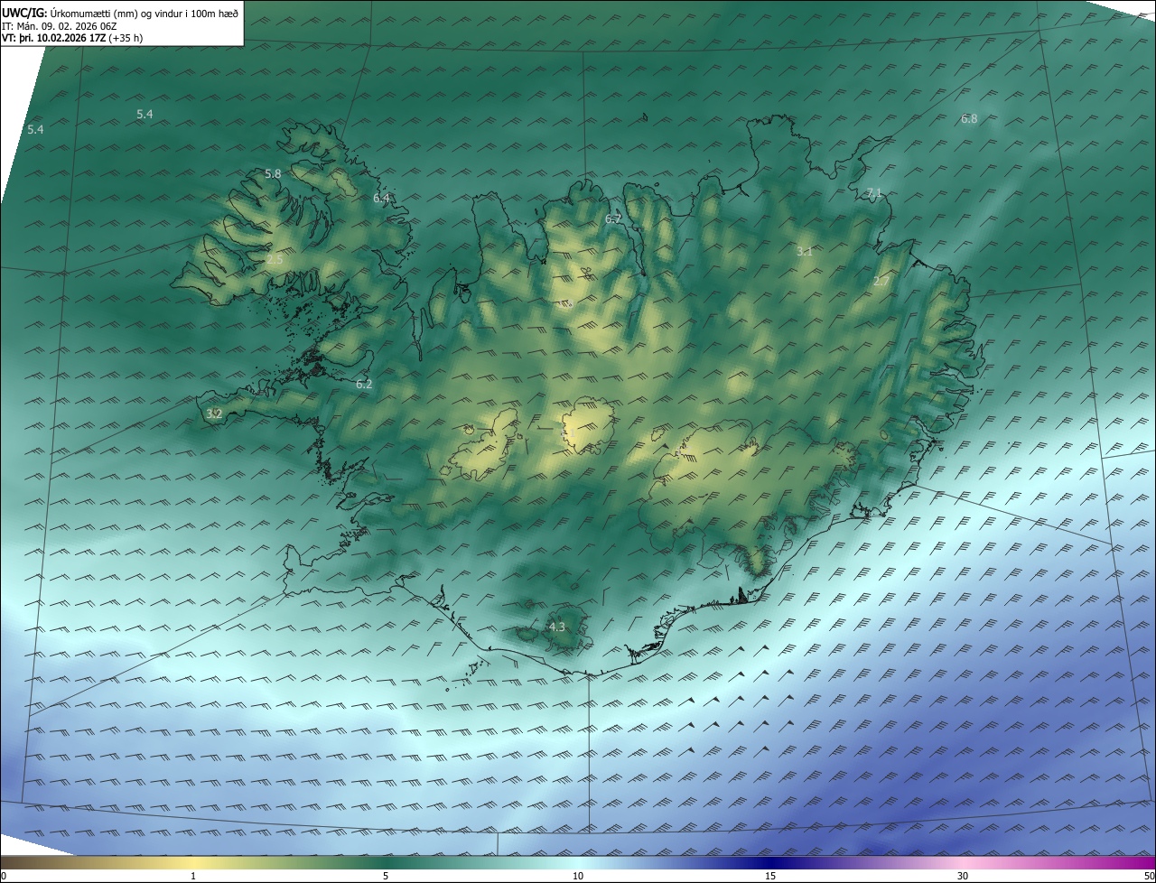
Task: Click the 15 tick on the color scale
Action: (x=770, y=876)
